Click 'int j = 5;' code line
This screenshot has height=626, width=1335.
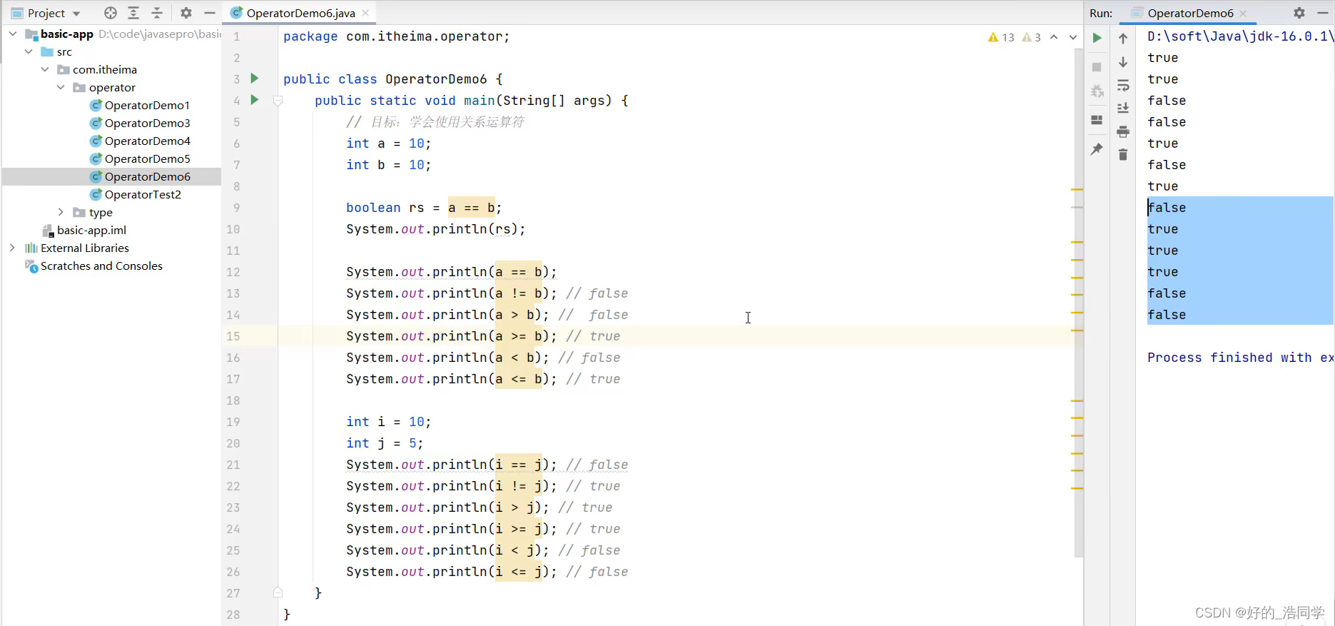pos(385,443)
